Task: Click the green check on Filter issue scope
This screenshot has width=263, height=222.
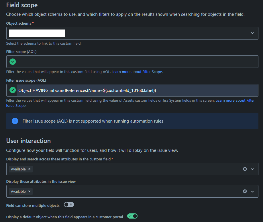Action: (x=12, y=90)
